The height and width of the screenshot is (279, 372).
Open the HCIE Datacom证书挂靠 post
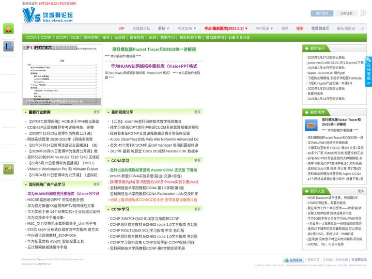tap(333, 197)
